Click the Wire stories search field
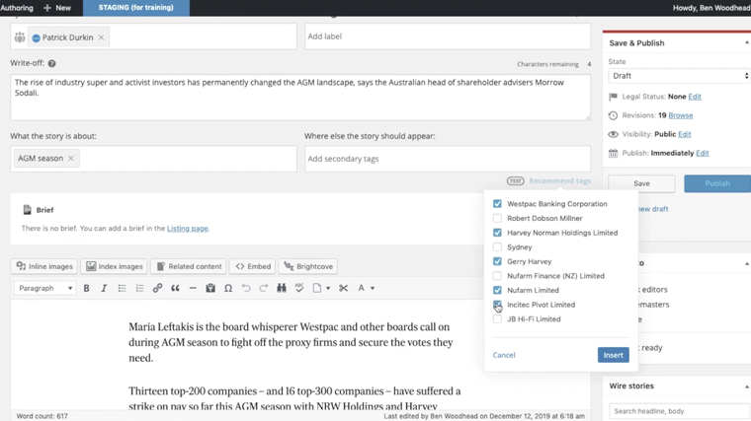The width and height of the screenshot is (751, 421). pos(680,411)
